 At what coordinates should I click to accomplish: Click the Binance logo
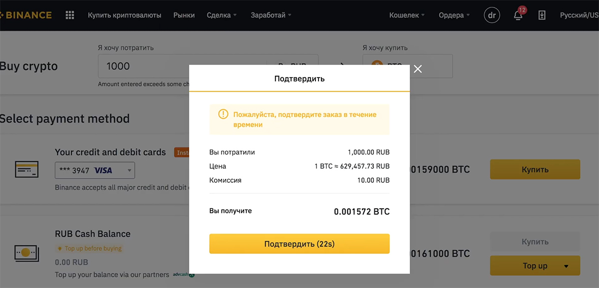pos(25,15)
